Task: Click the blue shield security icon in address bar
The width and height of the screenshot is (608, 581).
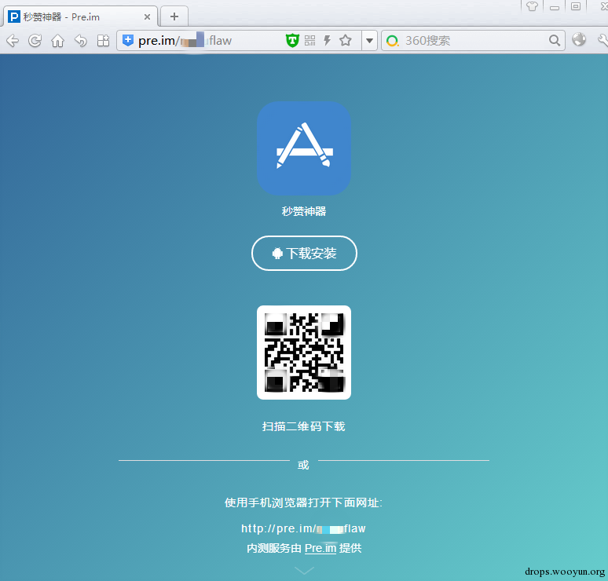Action: [x=128, y=40]
